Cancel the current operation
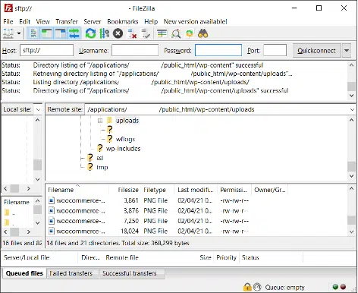Viewport: 358px width, 293px height. [118, 33]
